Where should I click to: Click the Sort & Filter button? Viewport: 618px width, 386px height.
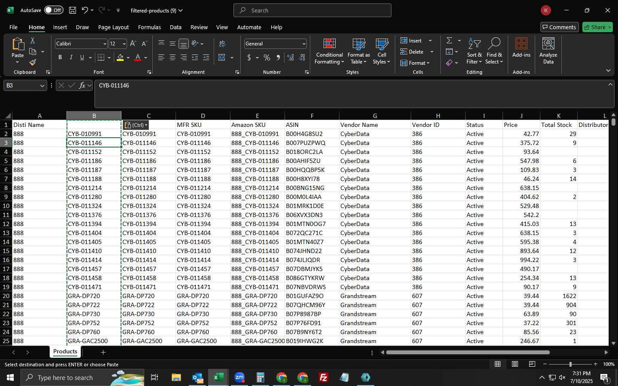tap(474, 51)
